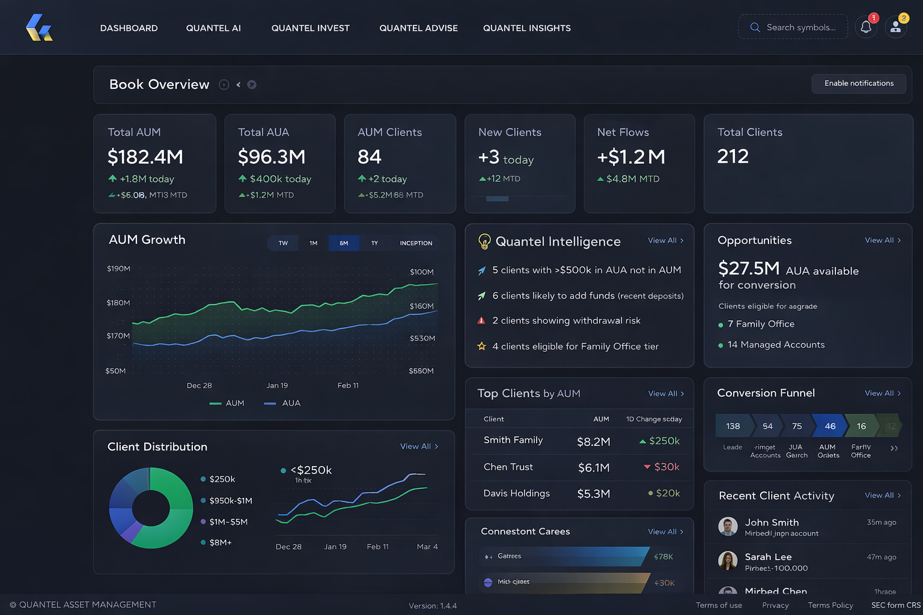Click the Quantel Intelligence lightbulb icon

484,241
